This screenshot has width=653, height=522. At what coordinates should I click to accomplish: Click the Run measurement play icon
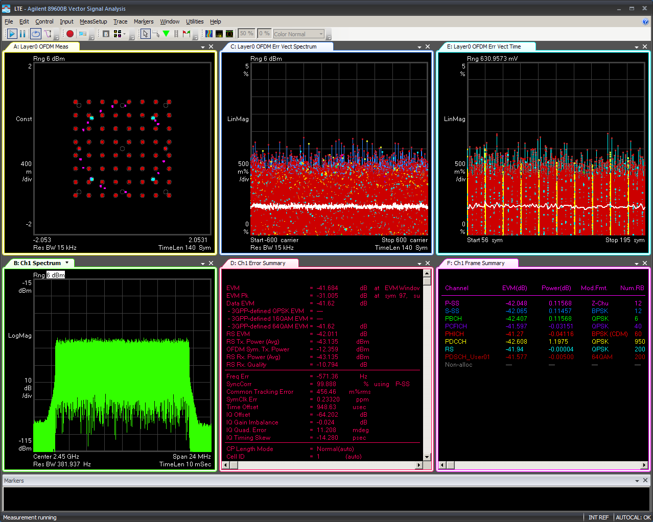pyautogui.click(x=12, y=34)
